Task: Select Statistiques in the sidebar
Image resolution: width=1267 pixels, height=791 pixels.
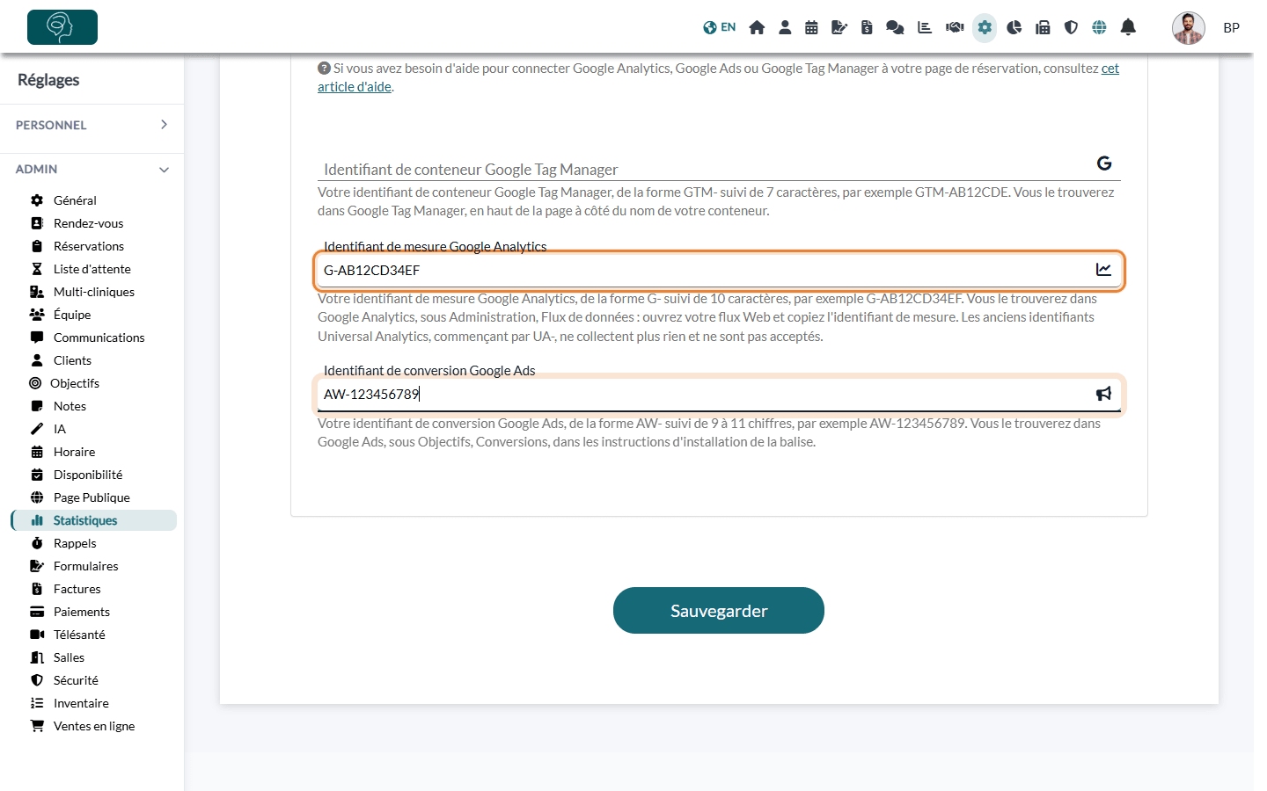Action: tap(94, 520)
